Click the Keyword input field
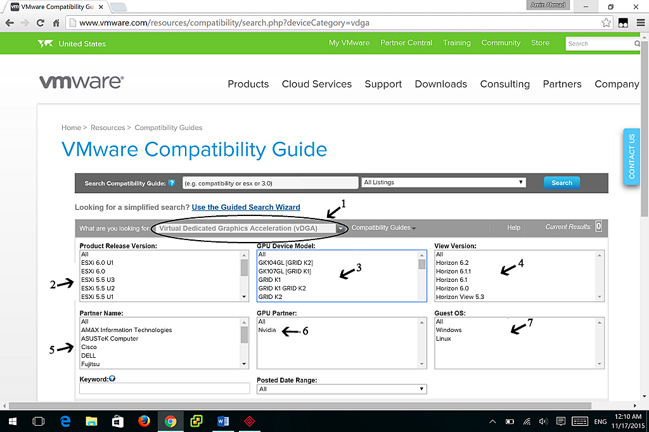The width and height of the screenshot is (649, 432). [x=164, y=388]
